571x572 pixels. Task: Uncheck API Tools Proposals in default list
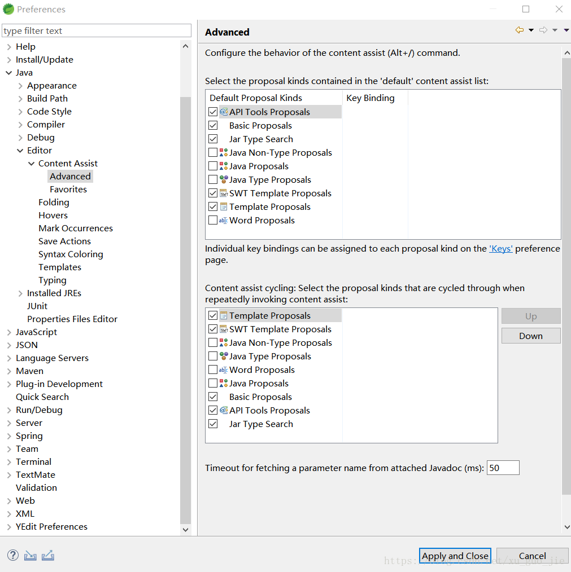[212, 112]
